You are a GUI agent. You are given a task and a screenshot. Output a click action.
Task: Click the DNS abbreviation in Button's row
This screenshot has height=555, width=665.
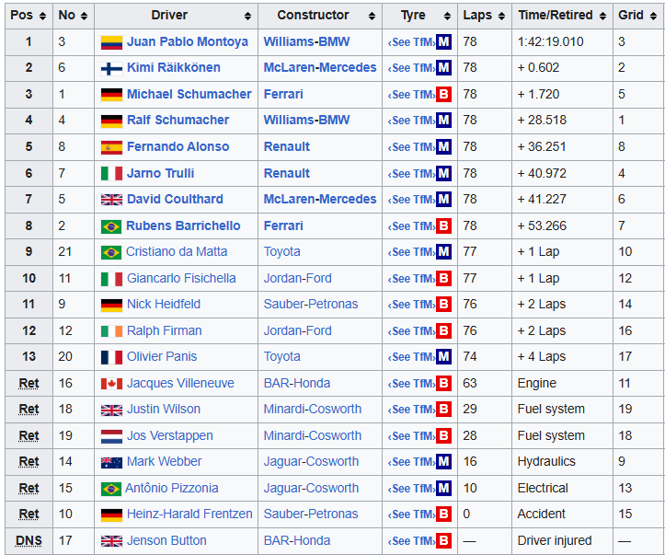(x=29, y=540)
